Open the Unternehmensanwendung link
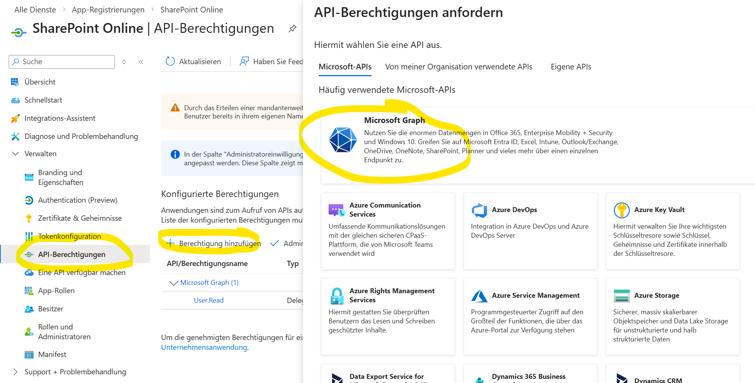 click(204, 347)
